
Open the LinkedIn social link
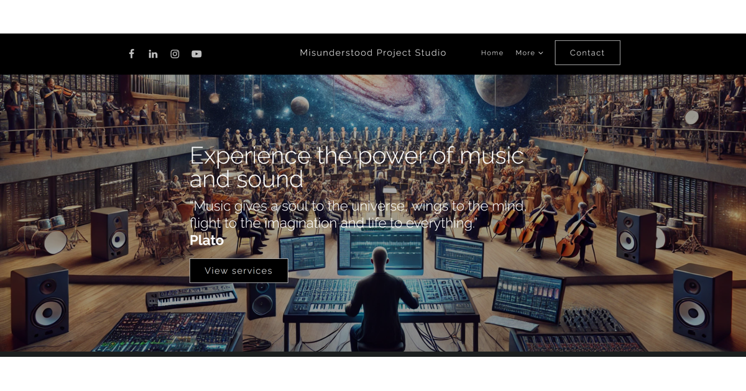tap(153, 54)
